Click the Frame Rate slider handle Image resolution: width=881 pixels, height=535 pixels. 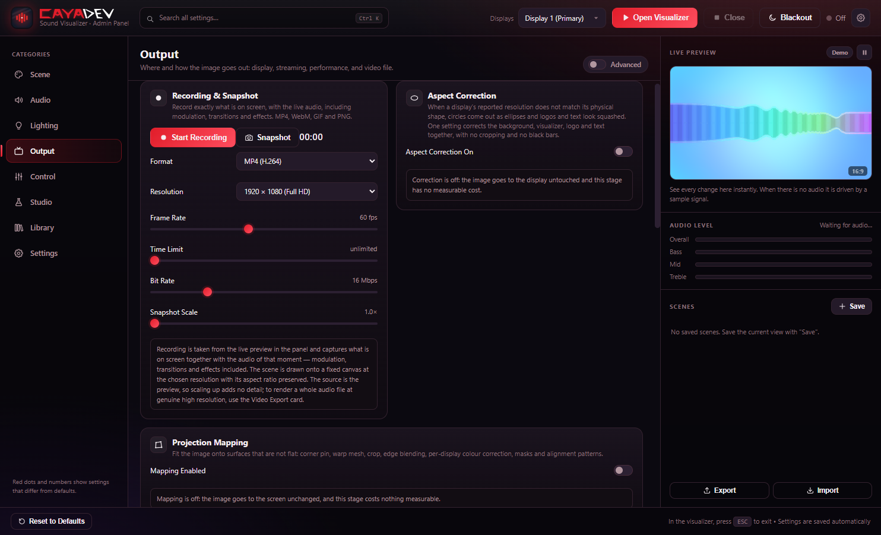[x=249, y=229]
